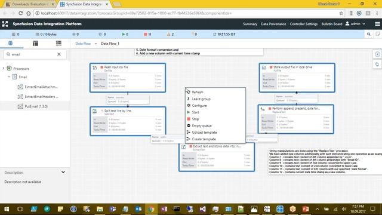This screenshot has height=215, width=382.
Task: Select the Read input csv file processor
Action: 128,78
